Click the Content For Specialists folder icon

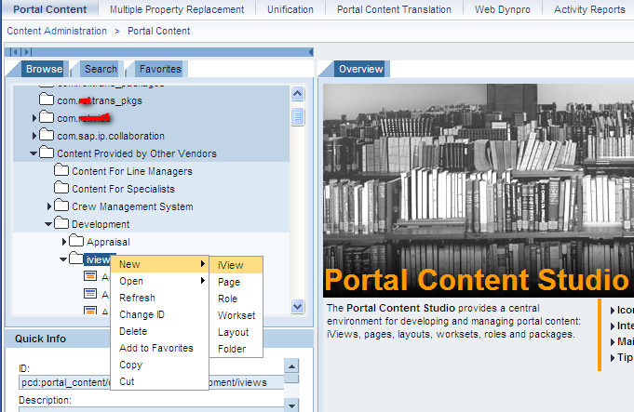61,189
